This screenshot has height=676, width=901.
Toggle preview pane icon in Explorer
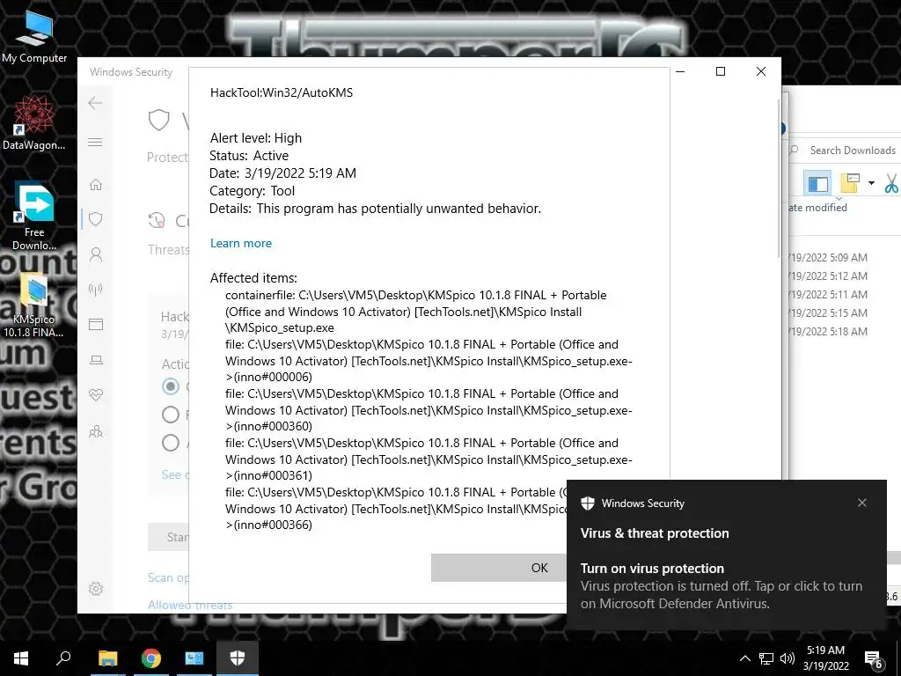pos(817,183)
